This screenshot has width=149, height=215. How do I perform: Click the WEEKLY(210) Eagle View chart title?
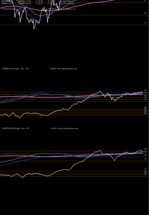15,69
